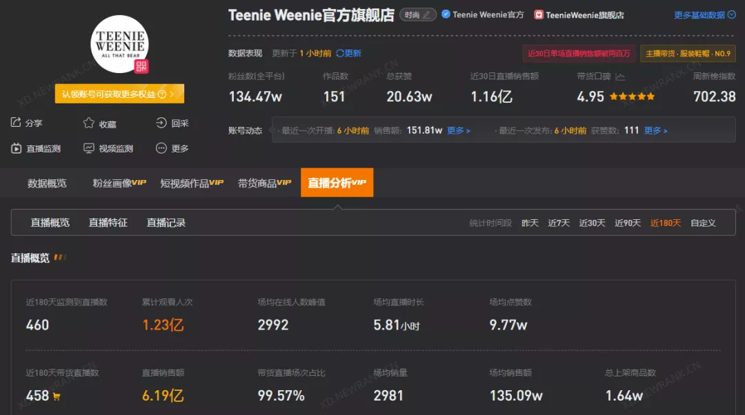Open the 数据概览 tab
The image size is (745, 415).
(47, 183)
